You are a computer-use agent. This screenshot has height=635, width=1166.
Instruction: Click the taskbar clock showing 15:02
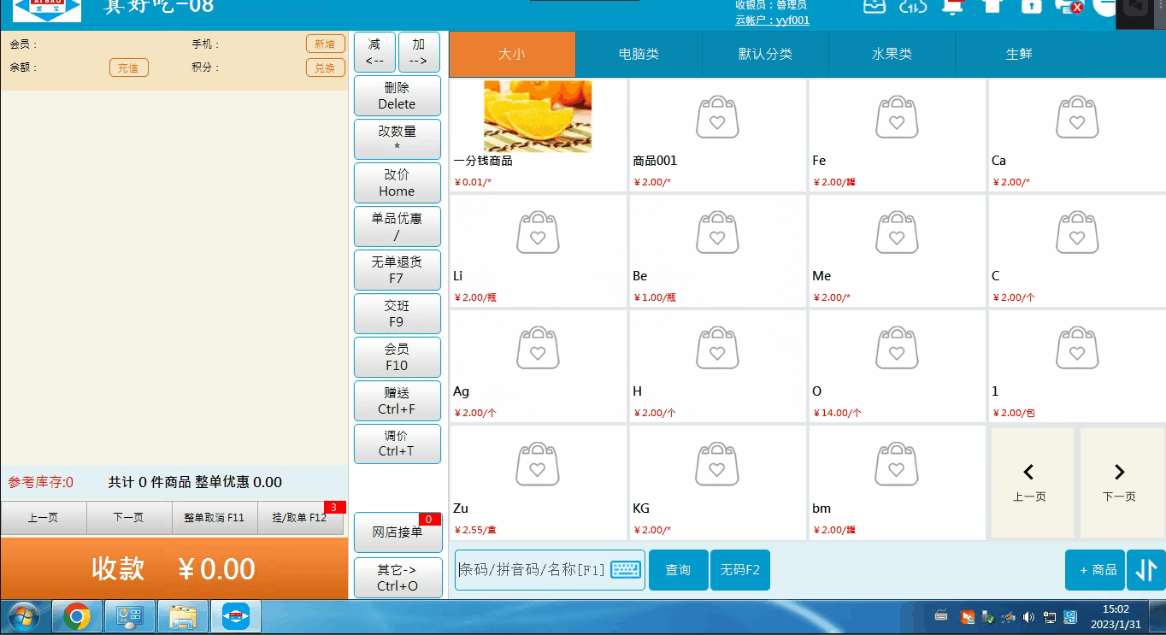[x=1116, y=616]
